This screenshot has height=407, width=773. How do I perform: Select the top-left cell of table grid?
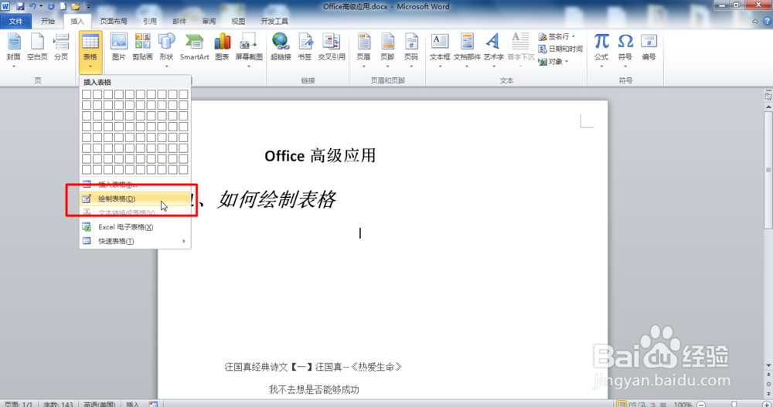click(87, 94)
